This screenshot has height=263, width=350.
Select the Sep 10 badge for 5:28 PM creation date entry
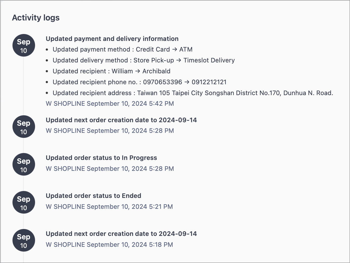[24, 127]
